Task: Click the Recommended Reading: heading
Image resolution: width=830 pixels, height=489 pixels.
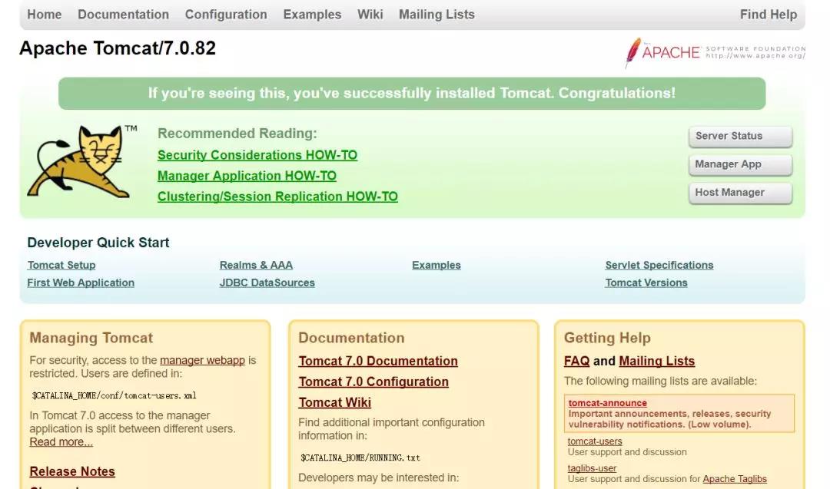Action: 237,134
